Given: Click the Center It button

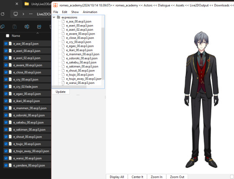Looking at the screenshot, I should pyautogui.click(x=137, y=177).
